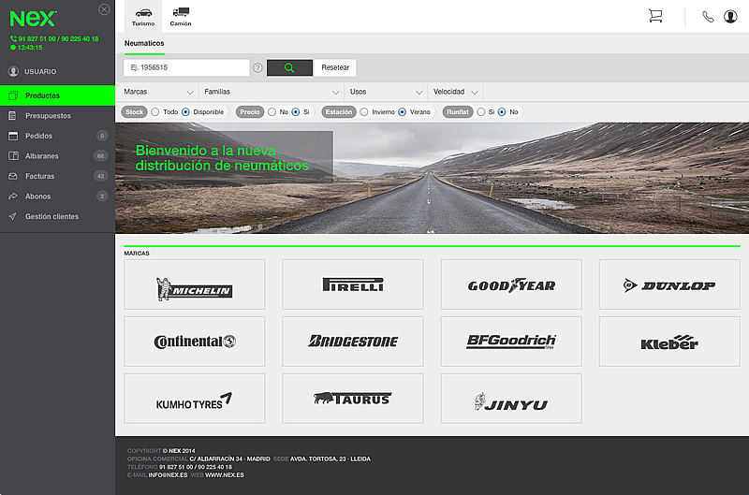Run search with the magnifier button
Screen dimensions: 749x495
pos(289,67)
